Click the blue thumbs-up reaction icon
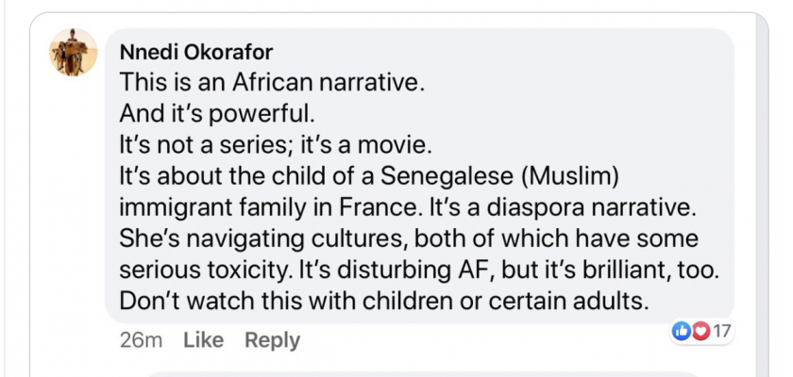This screenshot has height=377, width=793. 680,332
